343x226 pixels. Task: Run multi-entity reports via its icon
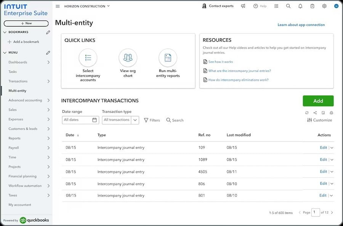[x=168, y=57]
